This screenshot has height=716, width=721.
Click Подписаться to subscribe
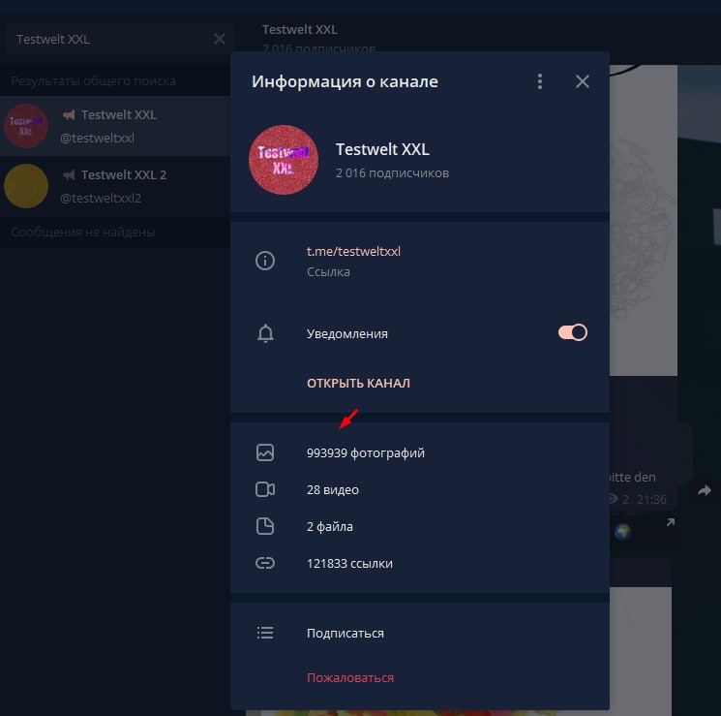[345, 633]
